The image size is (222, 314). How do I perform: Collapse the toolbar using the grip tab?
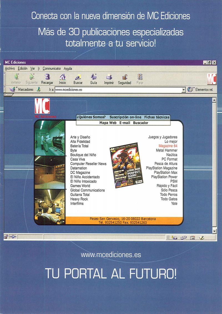pyautogui.click(x=9, y=95)
